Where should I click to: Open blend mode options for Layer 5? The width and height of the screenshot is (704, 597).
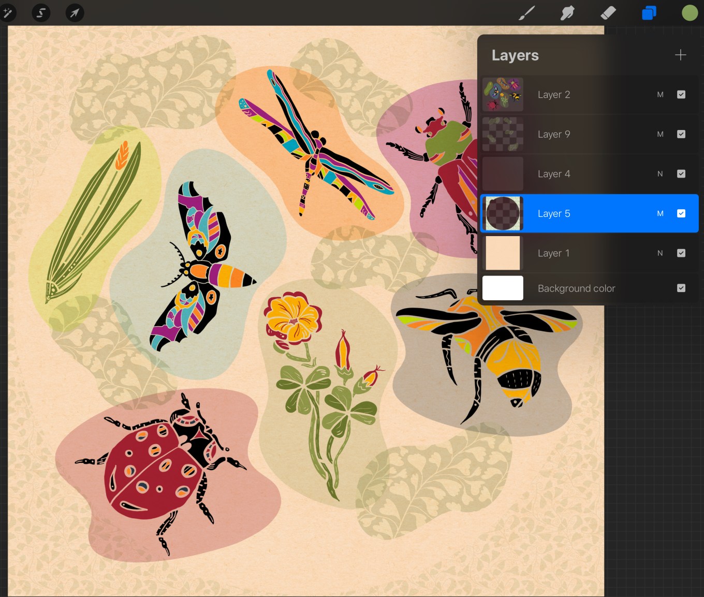[660, 213]
